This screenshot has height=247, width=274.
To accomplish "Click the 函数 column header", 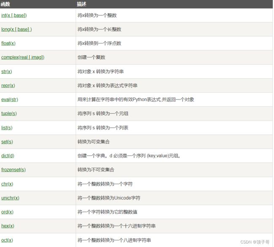I will point(5,4).
